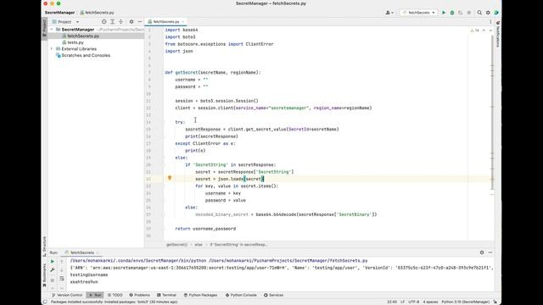This screenshot has width=543, height=305.
Task: Open the Services tool window
Action: tap(273, 295)
